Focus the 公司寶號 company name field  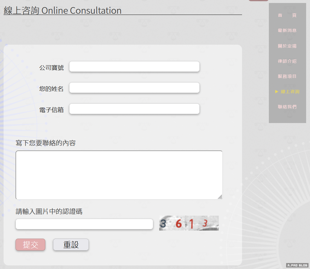pyautogui.click(x=134, y=66)
